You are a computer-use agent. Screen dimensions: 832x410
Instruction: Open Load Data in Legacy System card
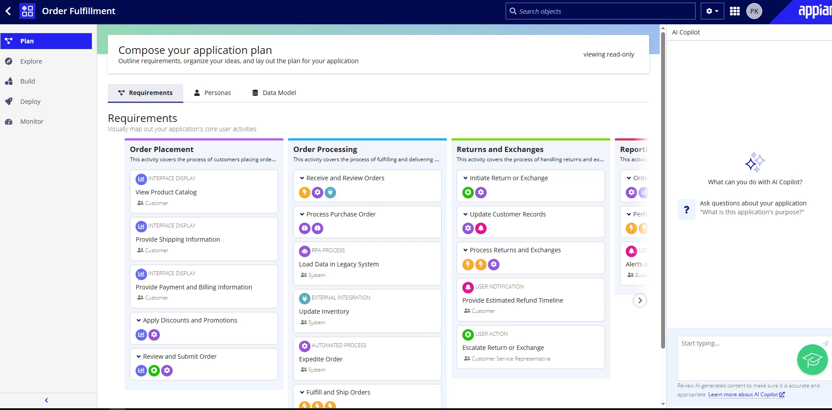(367, 264)
